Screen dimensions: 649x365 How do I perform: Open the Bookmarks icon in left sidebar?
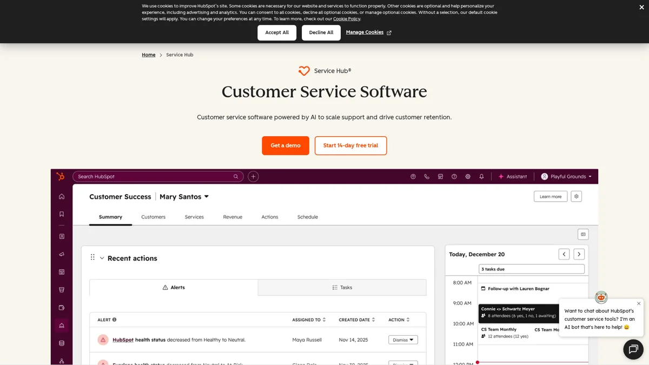tap(62, 214)
